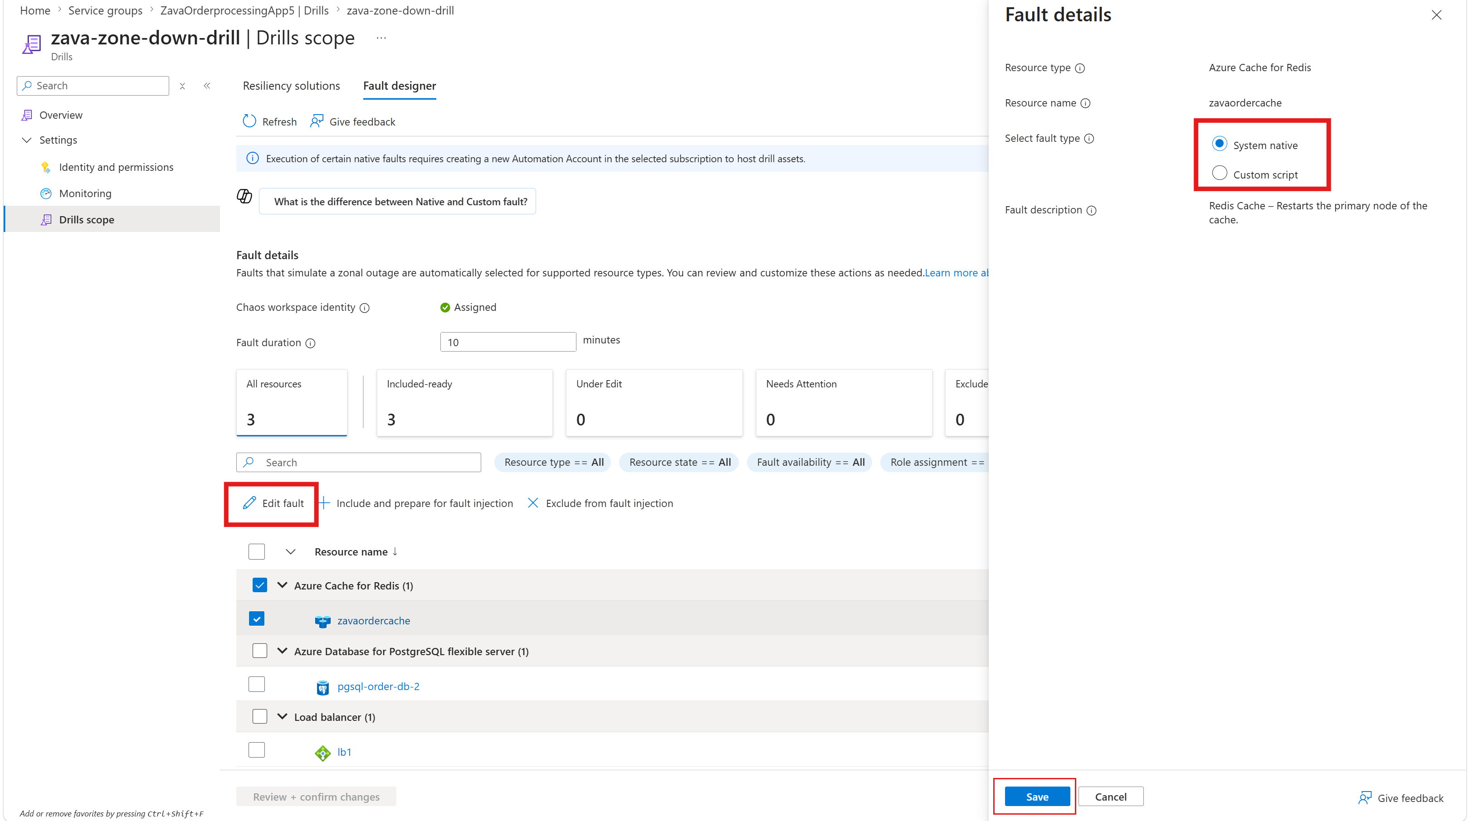The height and width of the screenshot is (821, 1469).
Task: Click the sidebar Search field
Action: click(93, 86)
